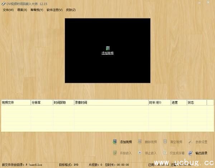
Task: Click the 添加视频 link in the preview area
Action: pyautogui.click(x=107, y=53)
